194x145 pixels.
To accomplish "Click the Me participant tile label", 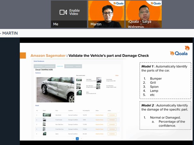I will click(x=56, y=24).
